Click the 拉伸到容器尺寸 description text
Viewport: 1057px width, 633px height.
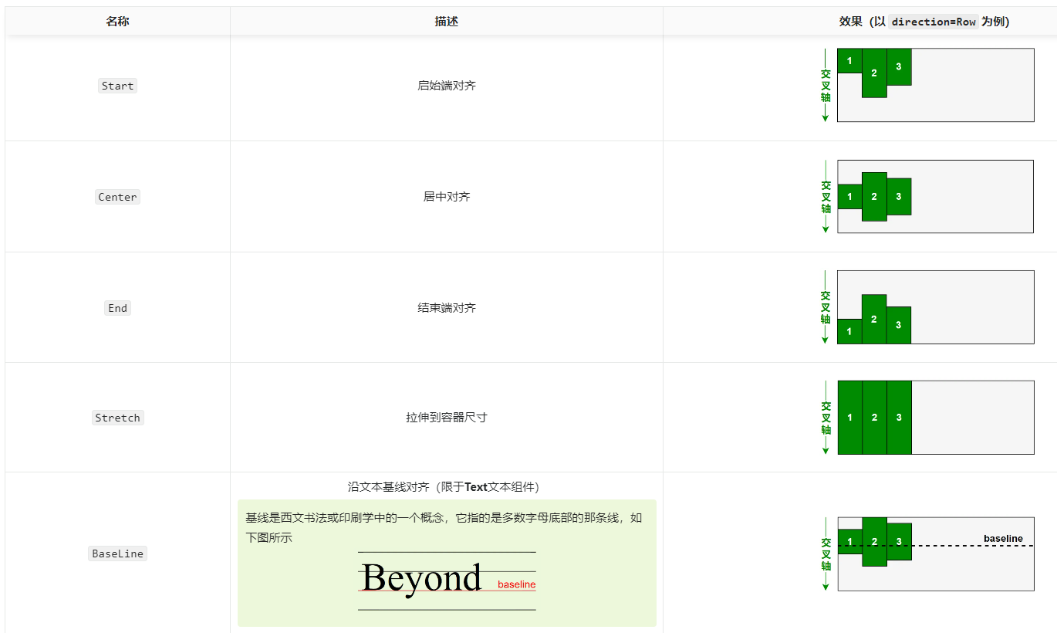click(447, 418)
